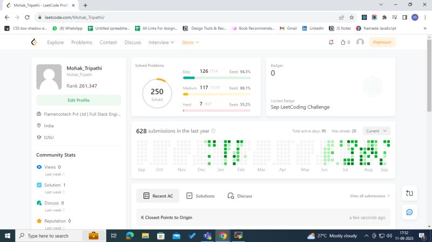Open Google Chrome from the taskbar
Image resolution: width=432 pixels, height=242 pixels.
(222, 236)
